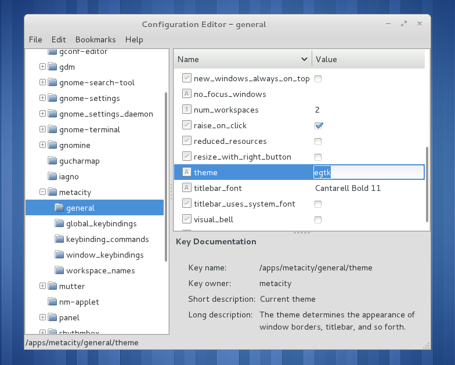This screenshot has width=455, height=365.
Task: Click the boolean type icon beside visual_bell
Action: coord(187,219)
